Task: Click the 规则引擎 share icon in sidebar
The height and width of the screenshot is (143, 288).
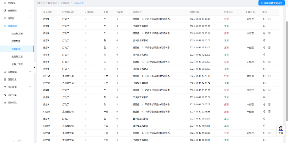Action: [5, 95]
